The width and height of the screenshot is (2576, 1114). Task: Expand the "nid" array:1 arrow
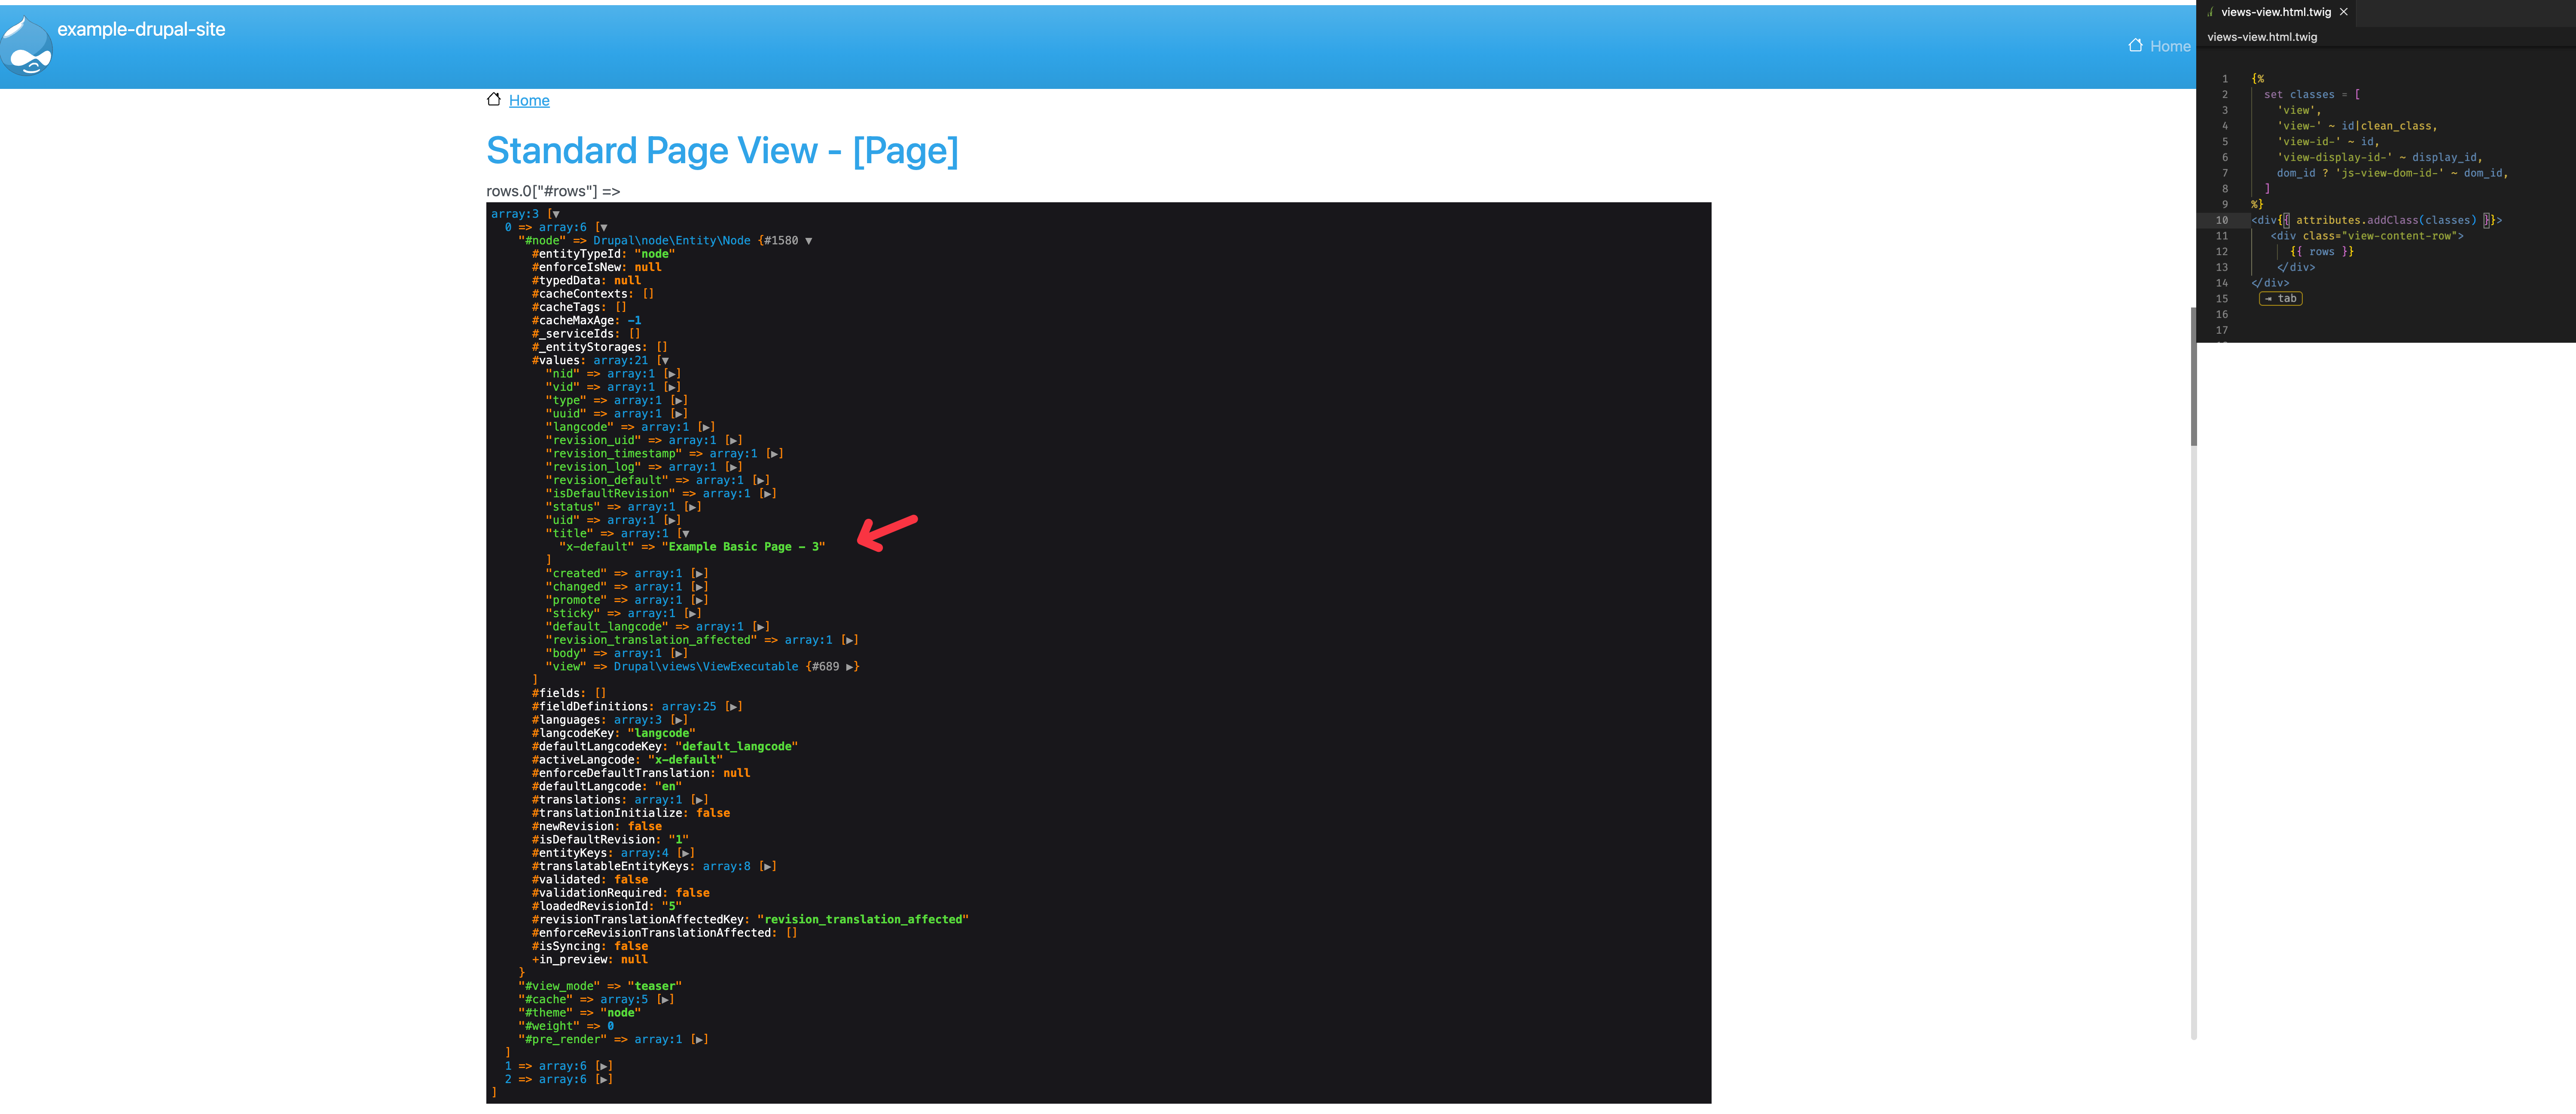(x=672, y=374)
